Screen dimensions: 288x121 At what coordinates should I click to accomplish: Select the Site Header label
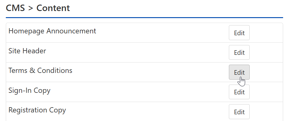[27, 51]
